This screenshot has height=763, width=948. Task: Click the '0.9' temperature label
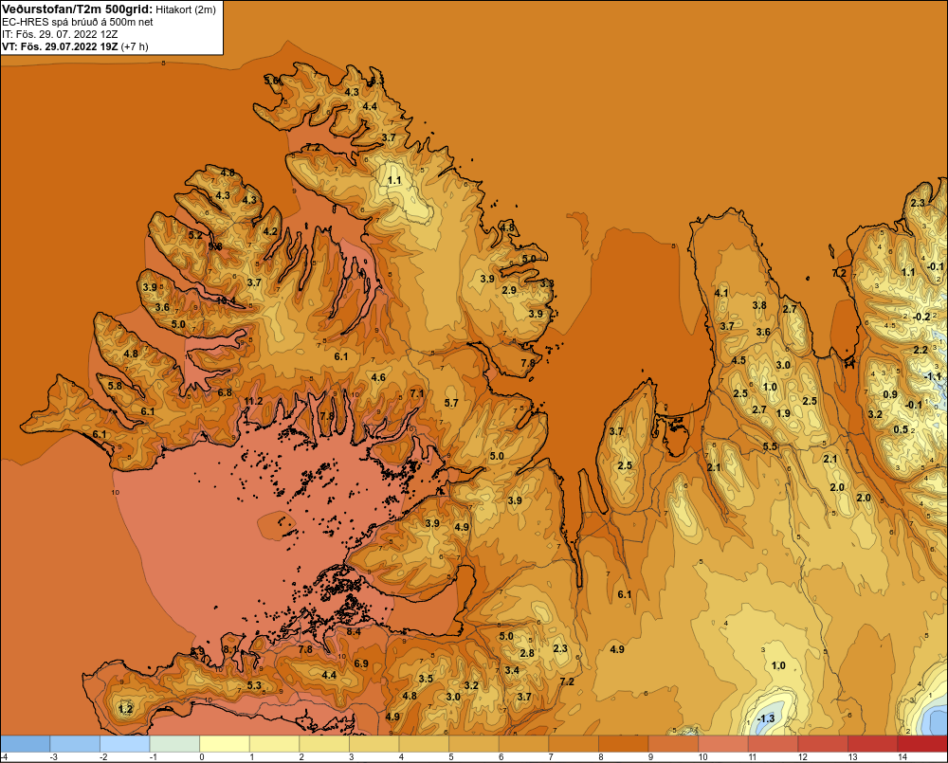click(890, 394)
